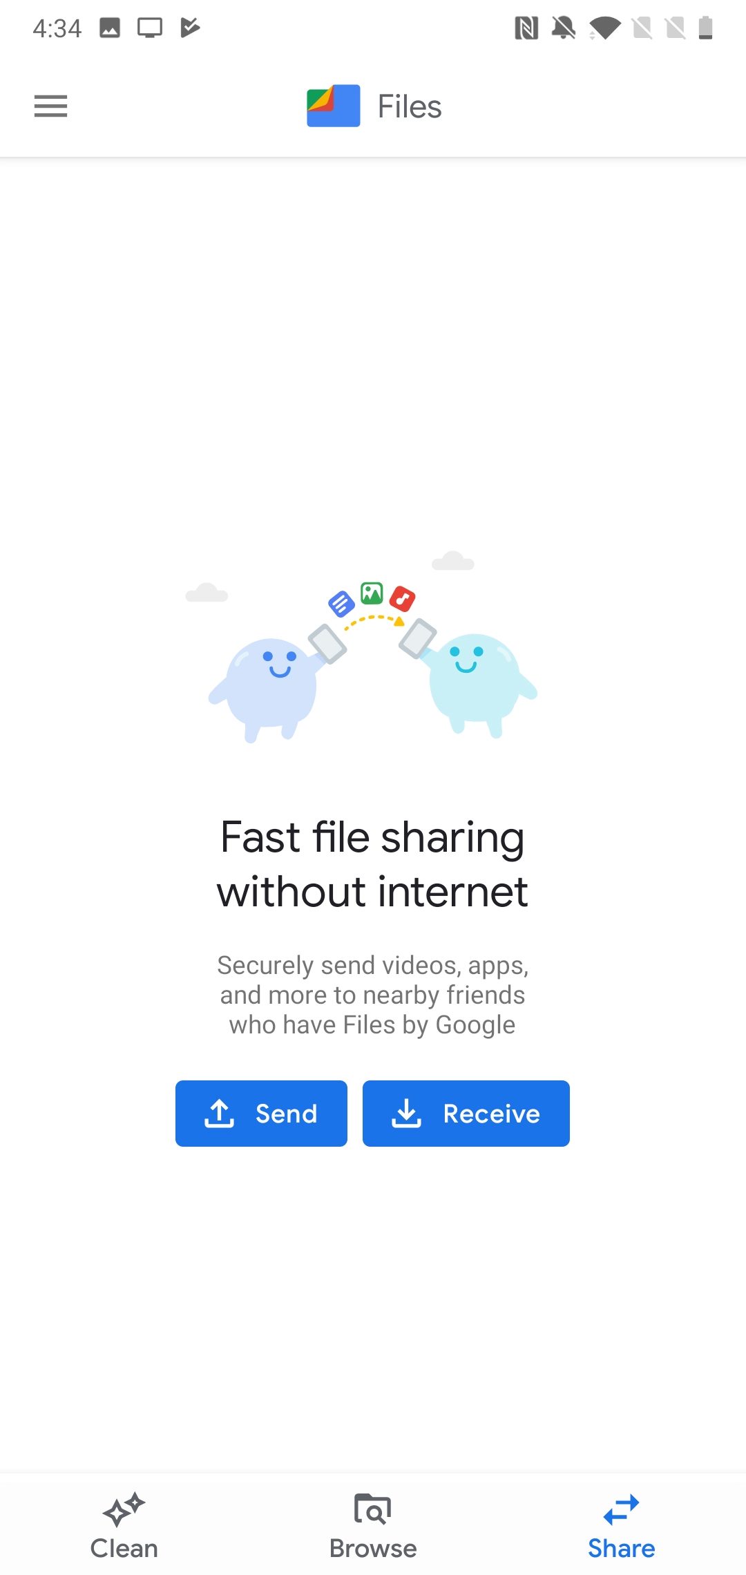The image size is (746, 1575).
Task: Tap the screen cast notification icon
Action: click(150, 28)
